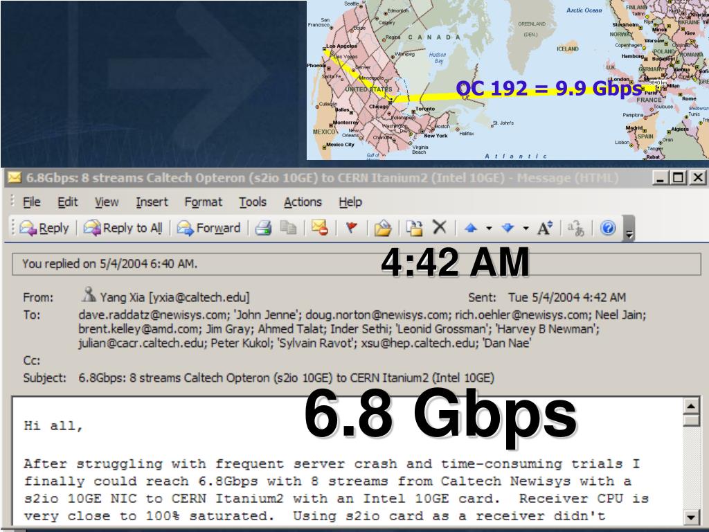Click the Sent date 'Tue 5/4/2004 4:42 AM'
The image size is (709, 532).
(x=567, y=298)
